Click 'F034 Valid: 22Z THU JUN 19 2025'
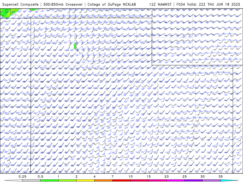 (x=208, y=5)
